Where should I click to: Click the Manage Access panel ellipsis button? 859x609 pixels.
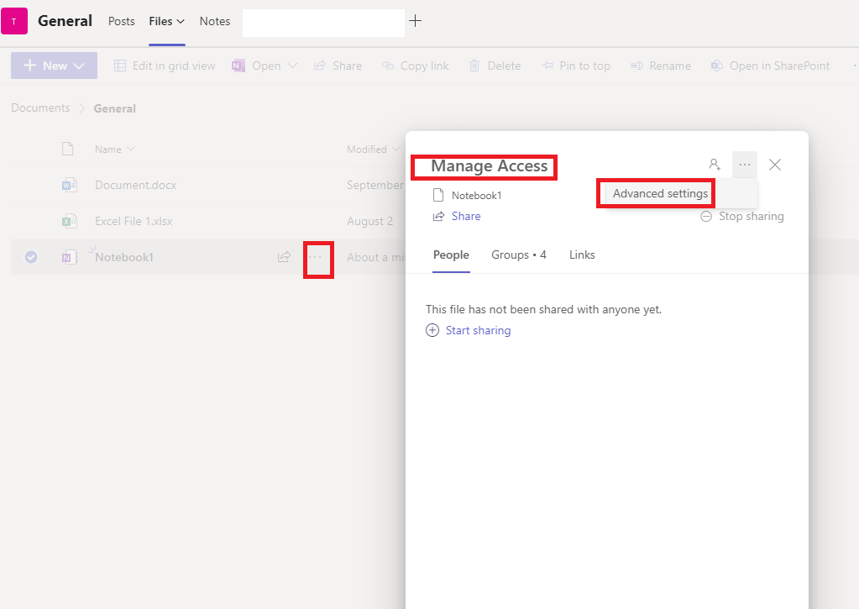coord(745,165)
